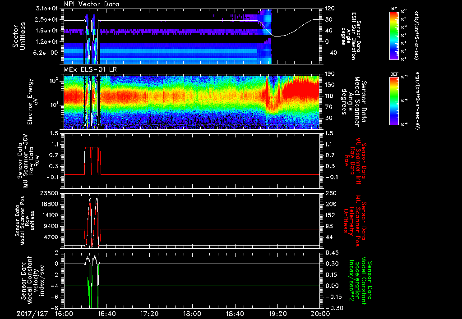Click the NF flux color bar
Image resolution: width=462 pixels, height=319 pixels.
pyautogui.click(x=394, y=35)
